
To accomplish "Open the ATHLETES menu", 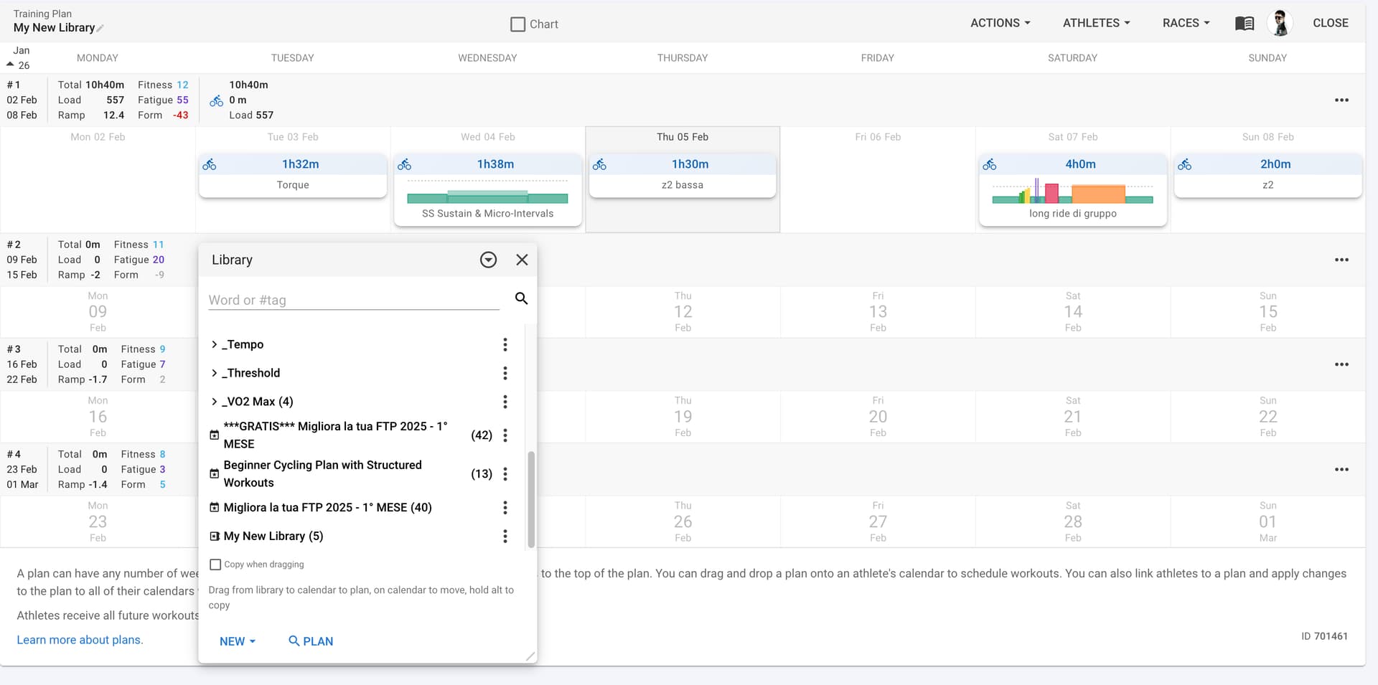I will coord(1096,23).
